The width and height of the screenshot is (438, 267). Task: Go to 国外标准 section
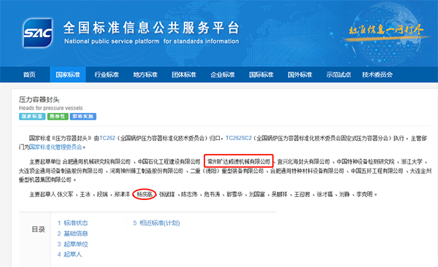300,74
